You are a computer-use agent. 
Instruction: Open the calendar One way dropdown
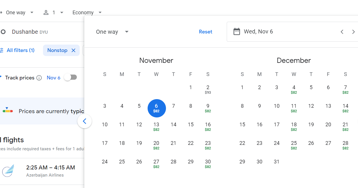point(112,32)
